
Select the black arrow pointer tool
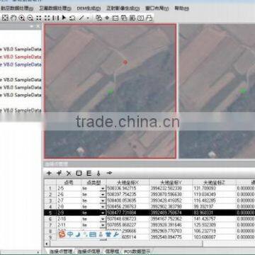coord(64,18)
